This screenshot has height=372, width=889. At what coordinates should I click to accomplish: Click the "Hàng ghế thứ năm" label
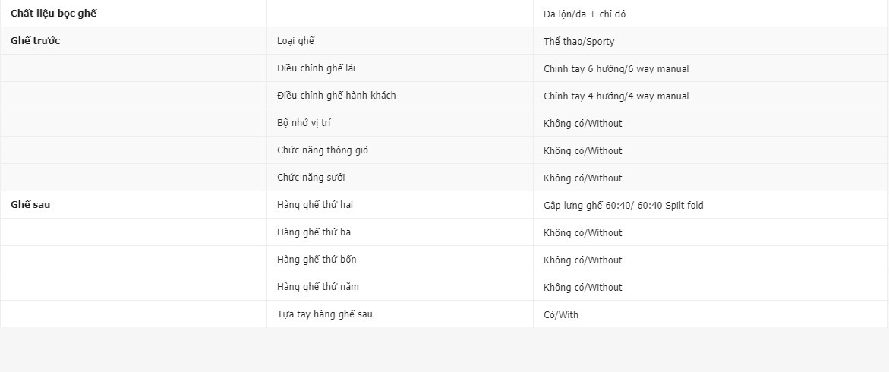tap(317, 287)
